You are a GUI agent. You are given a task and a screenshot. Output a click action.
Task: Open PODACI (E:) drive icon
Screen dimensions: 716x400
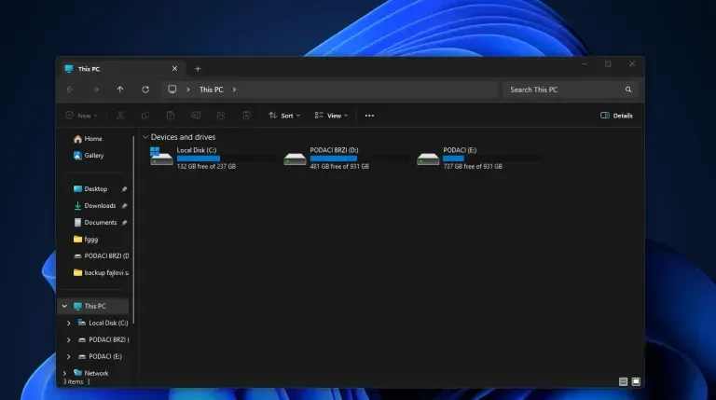pyautogui.click(x=428, y=159)
